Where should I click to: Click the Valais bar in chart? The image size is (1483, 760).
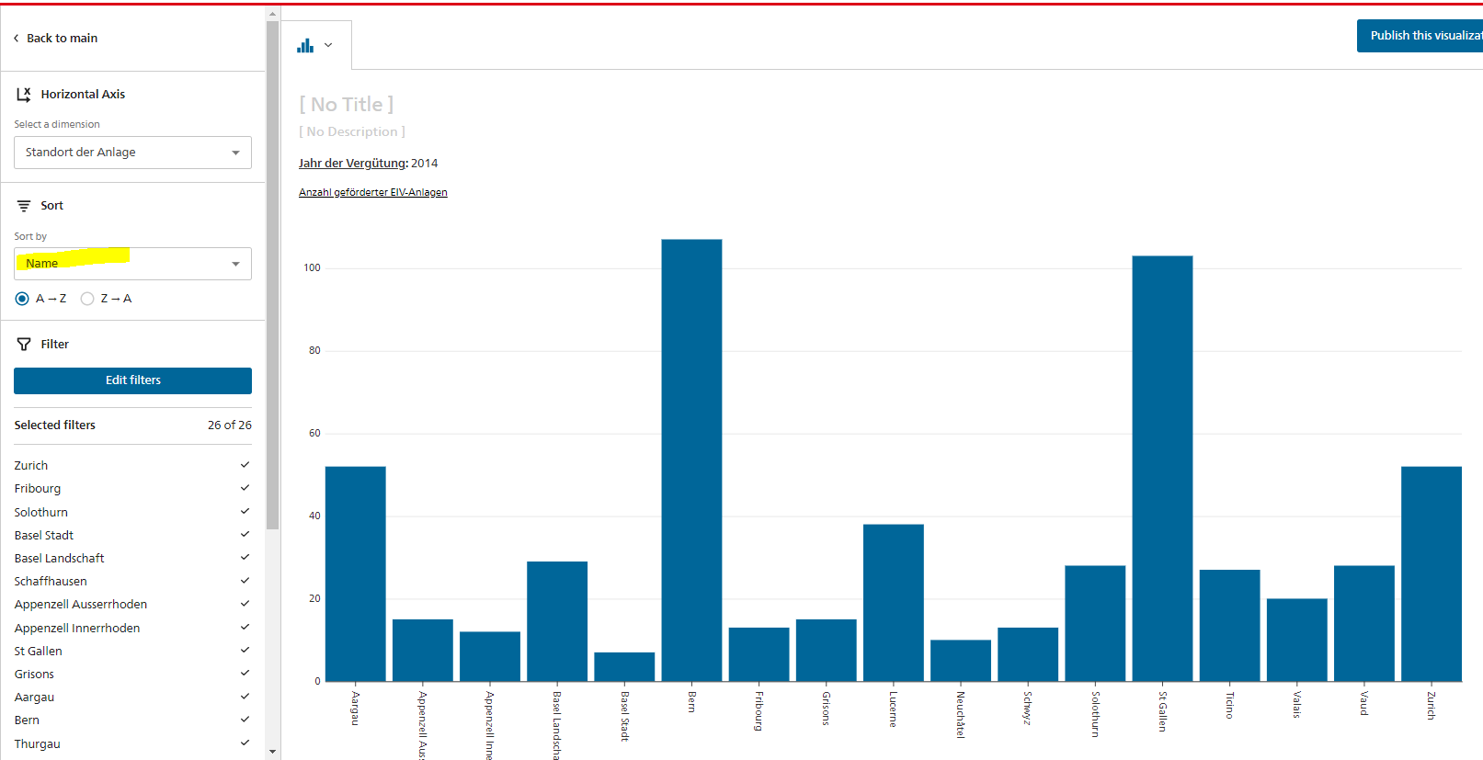1296,641
